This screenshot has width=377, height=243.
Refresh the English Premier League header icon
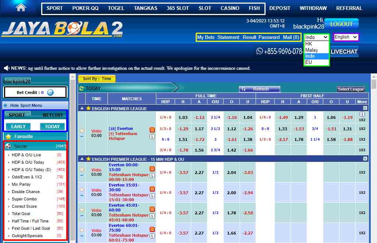(x=365, y=108)
